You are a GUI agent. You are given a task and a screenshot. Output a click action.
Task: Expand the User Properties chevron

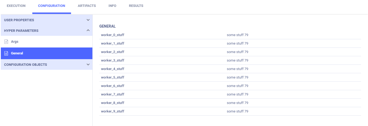pos(88,20)
